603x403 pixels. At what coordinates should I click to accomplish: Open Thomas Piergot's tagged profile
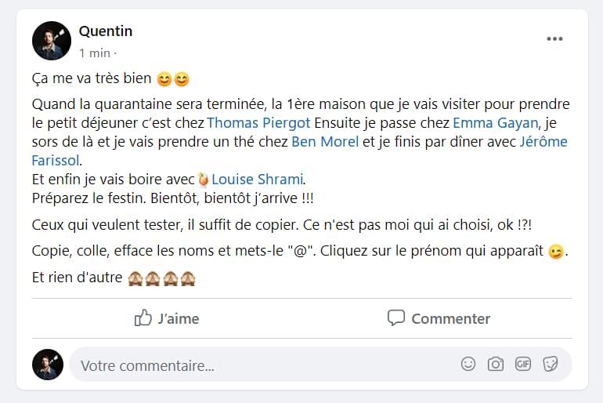[258, 123]
